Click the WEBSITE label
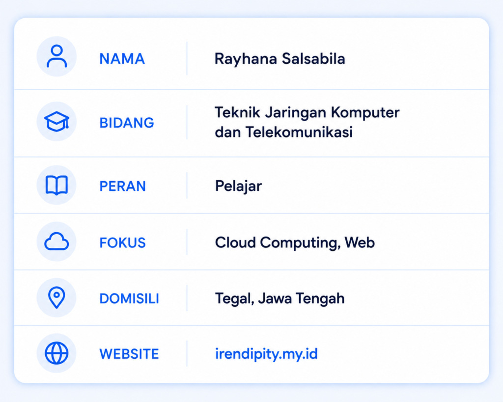The image size is (503, 402). [x=129, y=354]
